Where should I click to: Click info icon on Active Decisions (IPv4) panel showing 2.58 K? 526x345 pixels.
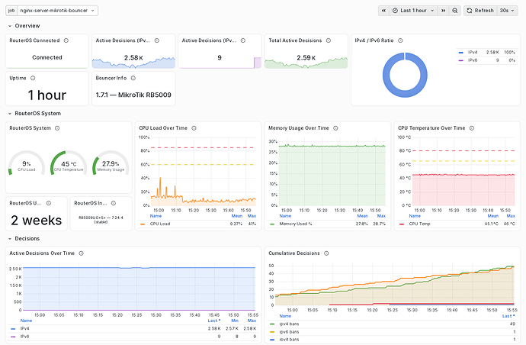157,40
